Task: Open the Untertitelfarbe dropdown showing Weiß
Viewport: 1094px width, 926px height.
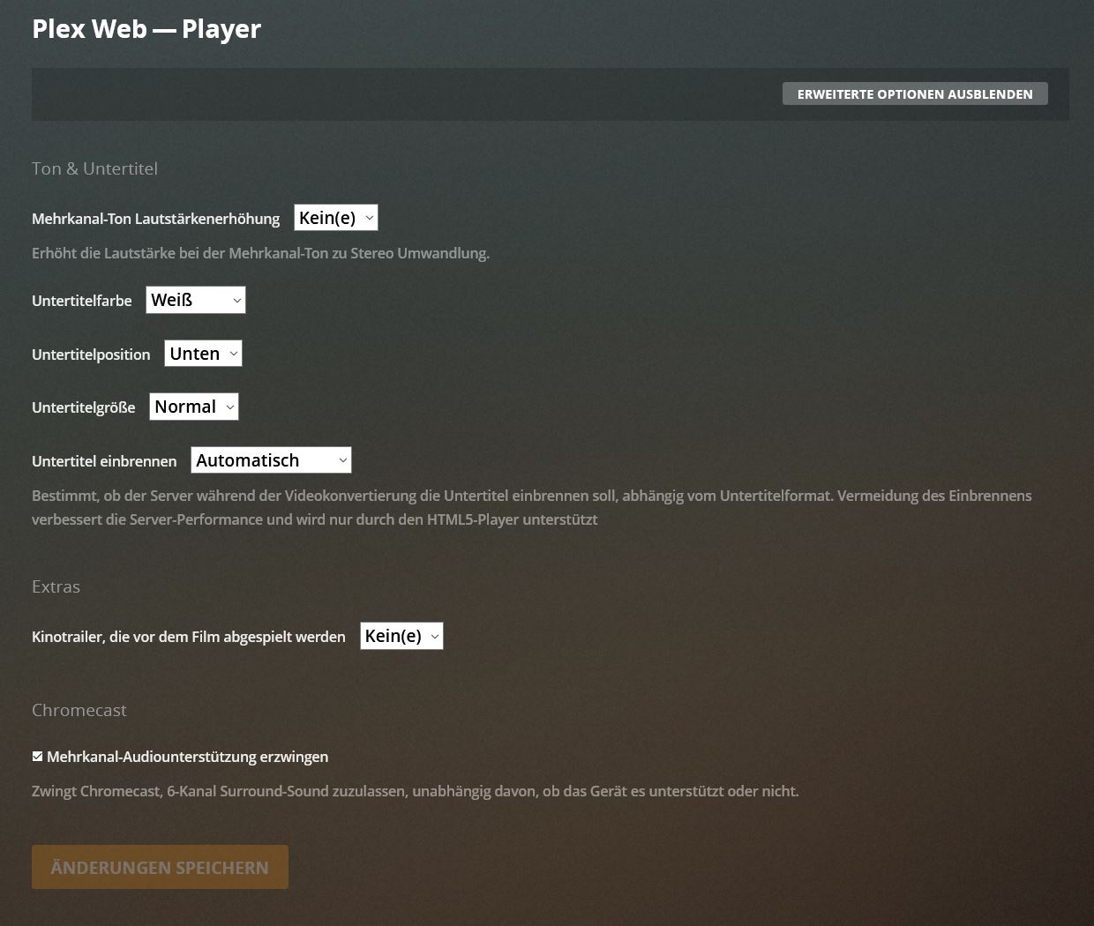Action: pyautogui.click(x=196, y=300)
